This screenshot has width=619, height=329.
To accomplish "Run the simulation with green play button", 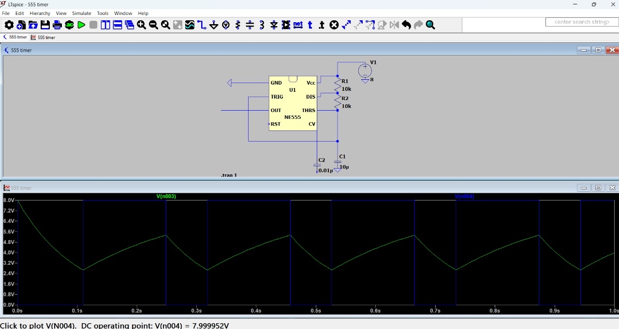I will 81,25.
